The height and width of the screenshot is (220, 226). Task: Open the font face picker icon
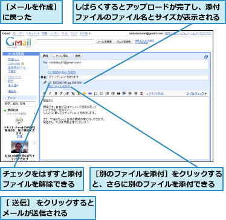[x=62, y=93]
